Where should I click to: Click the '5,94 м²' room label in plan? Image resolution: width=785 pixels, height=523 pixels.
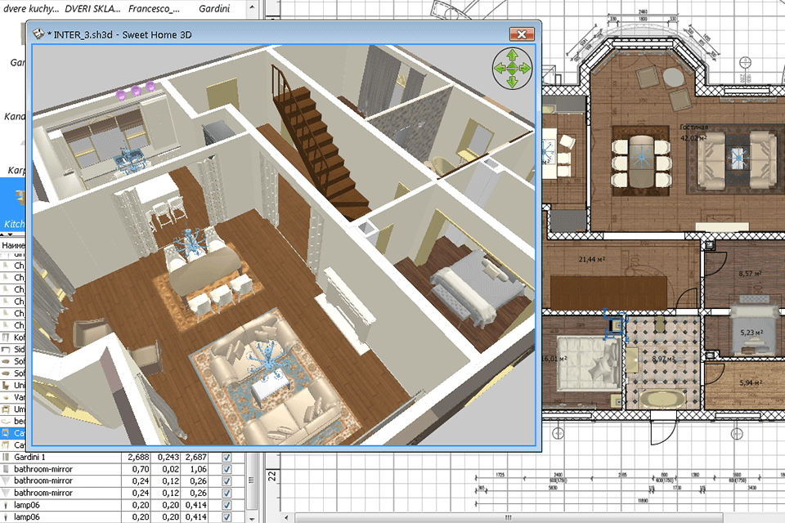751,383
